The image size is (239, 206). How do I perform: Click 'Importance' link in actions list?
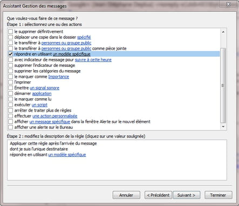pos(59,77)
